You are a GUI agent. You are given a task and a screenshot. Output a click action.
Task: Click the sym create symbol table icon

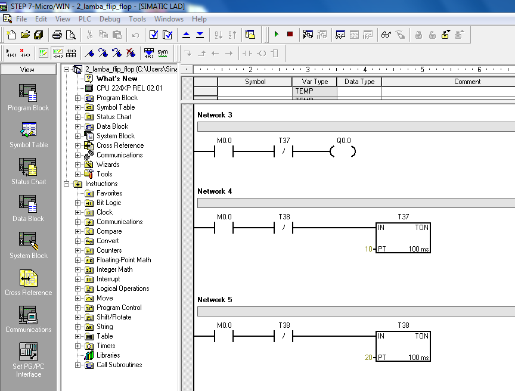tap(163, 53)
